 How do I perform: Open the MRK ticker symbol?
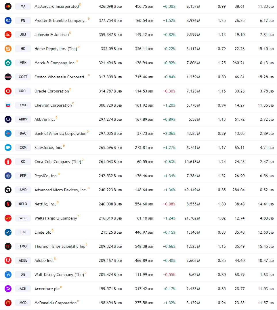(x=23, y=63)
